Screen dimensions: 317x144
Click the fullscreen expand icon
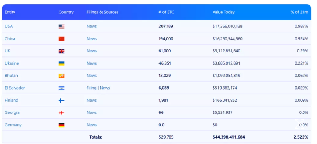[299, 124]
